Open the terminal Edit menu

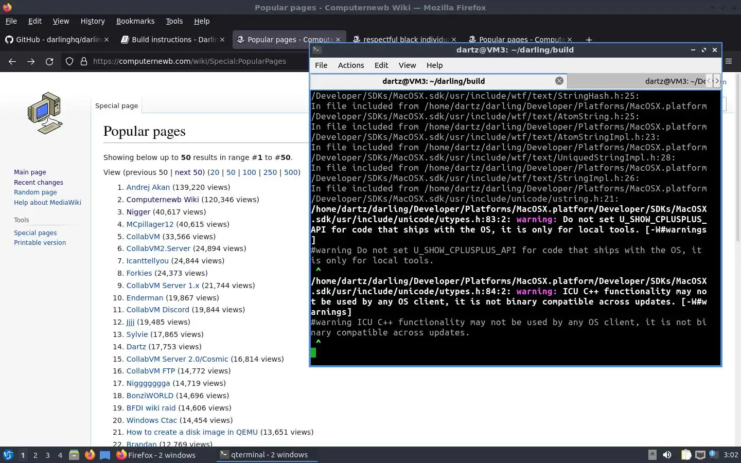pos(381,65)
